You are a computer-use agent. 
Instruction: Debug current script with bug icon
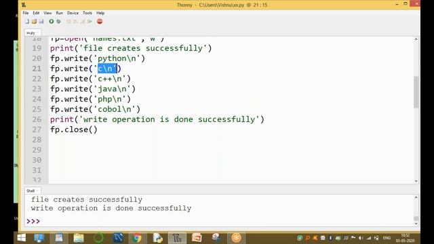click(x=59, y=22)
